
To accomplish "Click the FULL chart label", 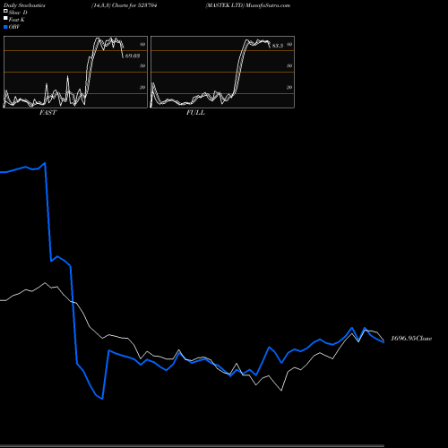I will pos(195,113).
